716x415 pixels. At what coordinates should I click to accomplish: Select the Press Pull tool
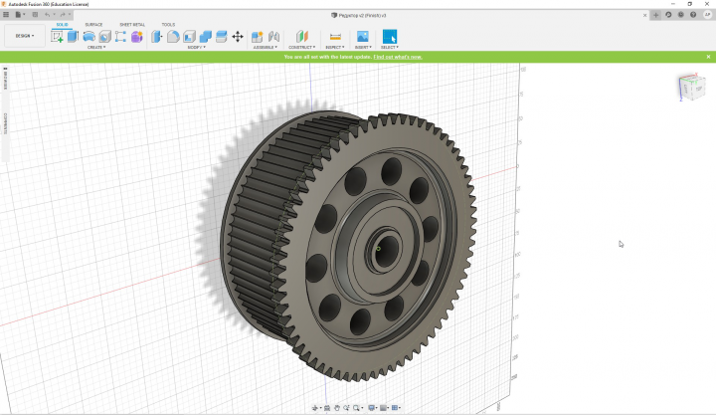pos(157,37)
